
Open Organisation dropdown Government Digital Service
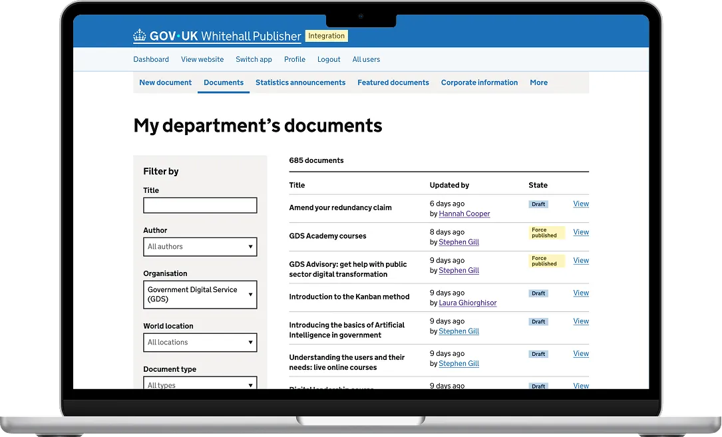click(200, 294)
